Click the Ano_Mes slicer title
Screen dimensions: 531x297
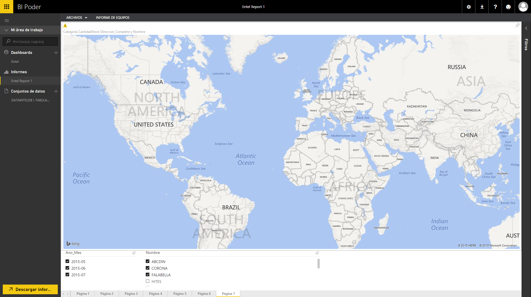pyautogui.click(x=73, y=253)
